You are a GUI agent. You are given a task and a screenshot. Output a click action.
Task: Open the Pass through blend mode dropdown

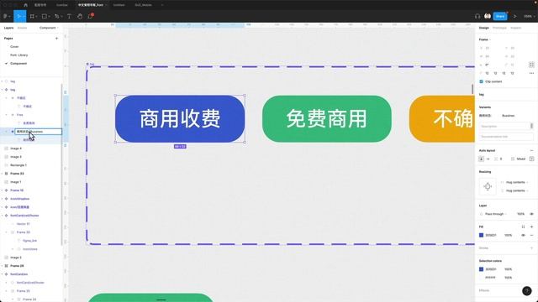496,214
